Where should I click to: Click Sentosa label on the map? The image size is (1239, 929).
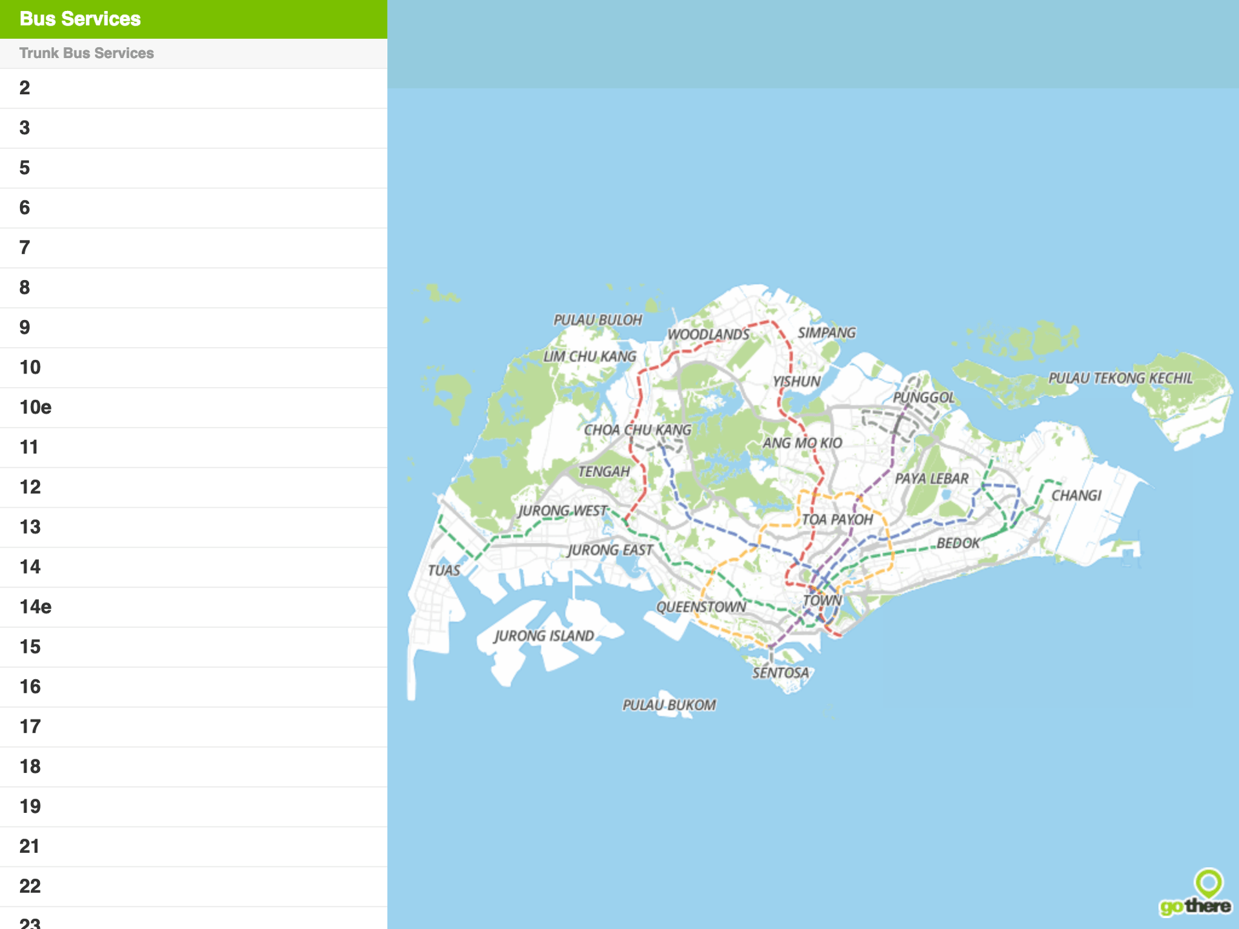[780, 673]
